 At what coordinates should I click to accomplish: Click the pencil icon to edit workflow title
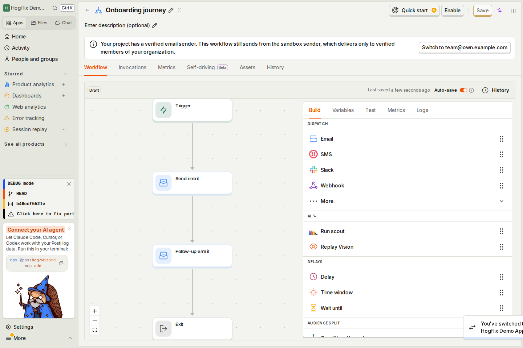click(x=171, y=10)
